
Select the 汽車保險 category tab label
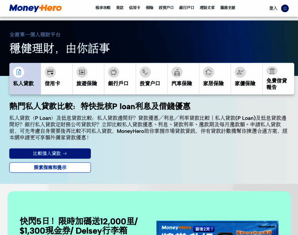182,83
